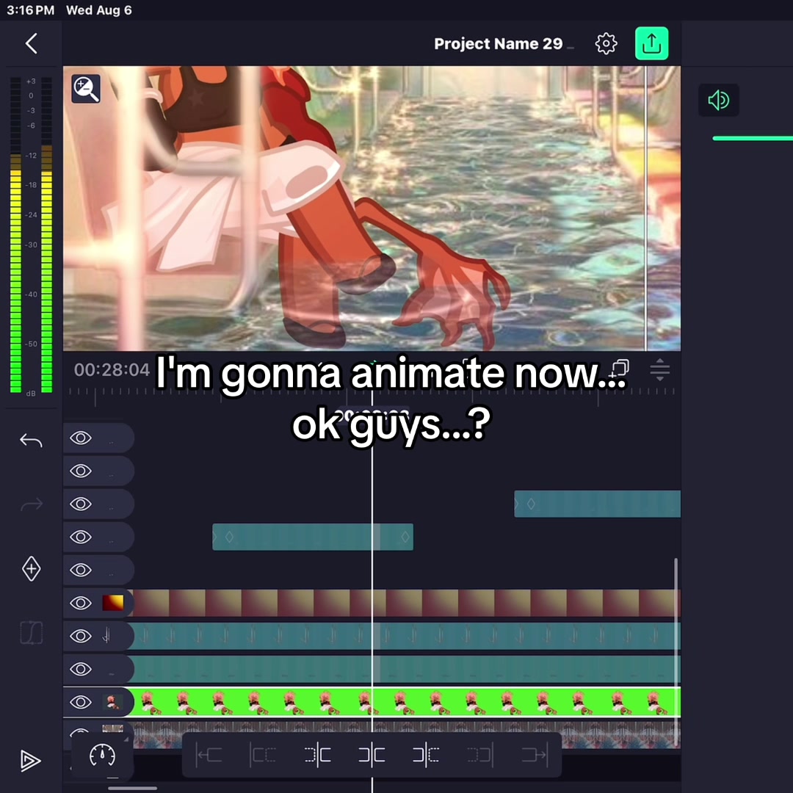This screenshot has width=793, height=793.
Task: Open the speed gauge tool
Action: (x=102, y=756)
